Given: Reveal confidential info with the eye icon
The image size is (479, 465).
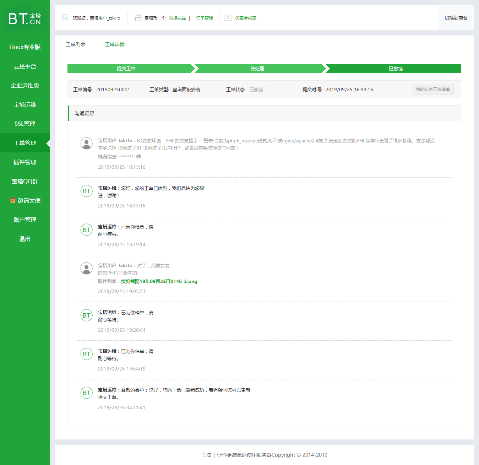Looking at the screenshot, I should 139,156.
